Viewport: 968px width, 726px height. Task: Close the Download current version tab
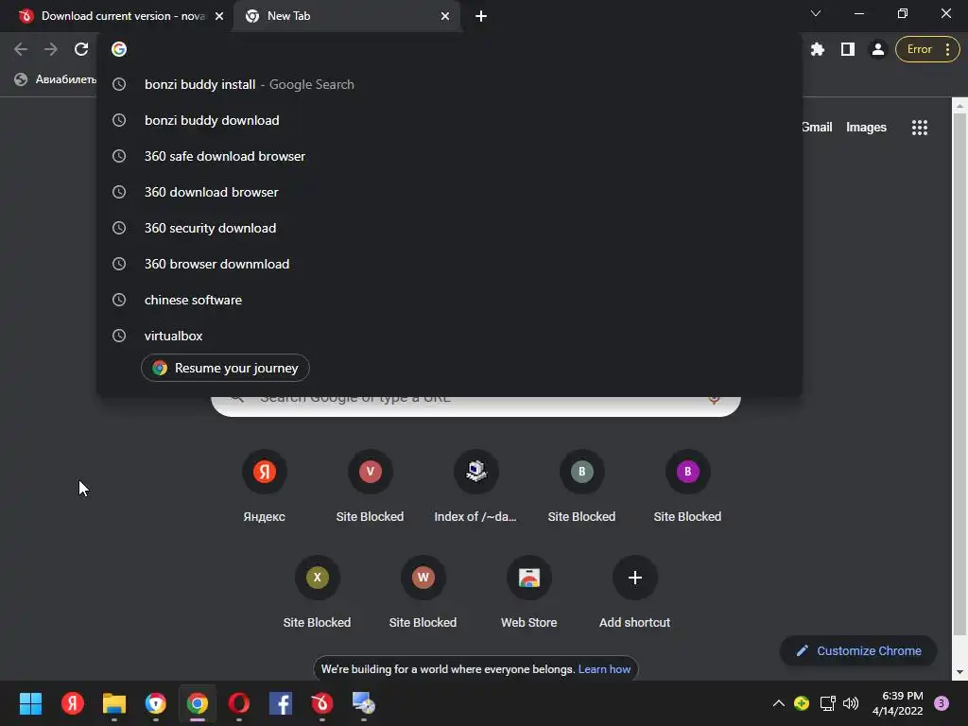click(219, 16)
